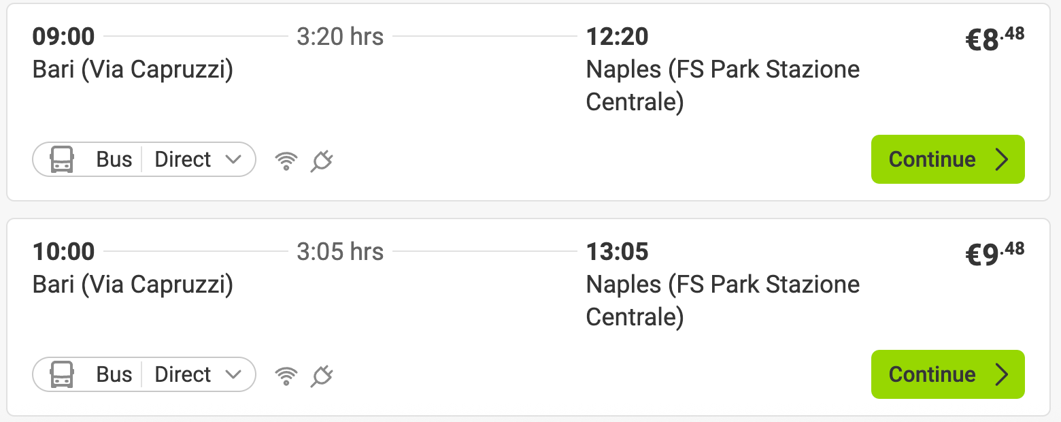Click the 3:20 hrs duration label
The width and height of the screenshot is (1061, 422).
(x=340, y=36)
